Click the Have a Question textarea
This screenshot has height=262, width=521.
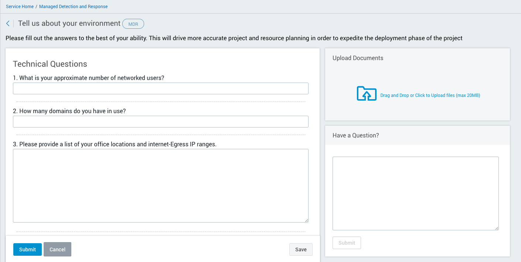[416, 193]
